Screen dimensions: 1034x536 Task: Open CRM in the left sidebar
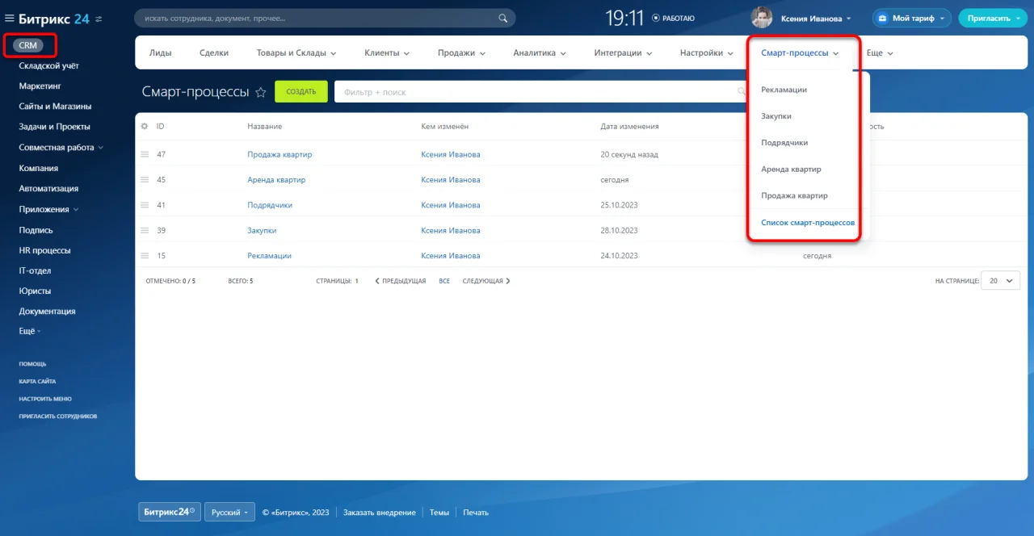coord(28,45)
